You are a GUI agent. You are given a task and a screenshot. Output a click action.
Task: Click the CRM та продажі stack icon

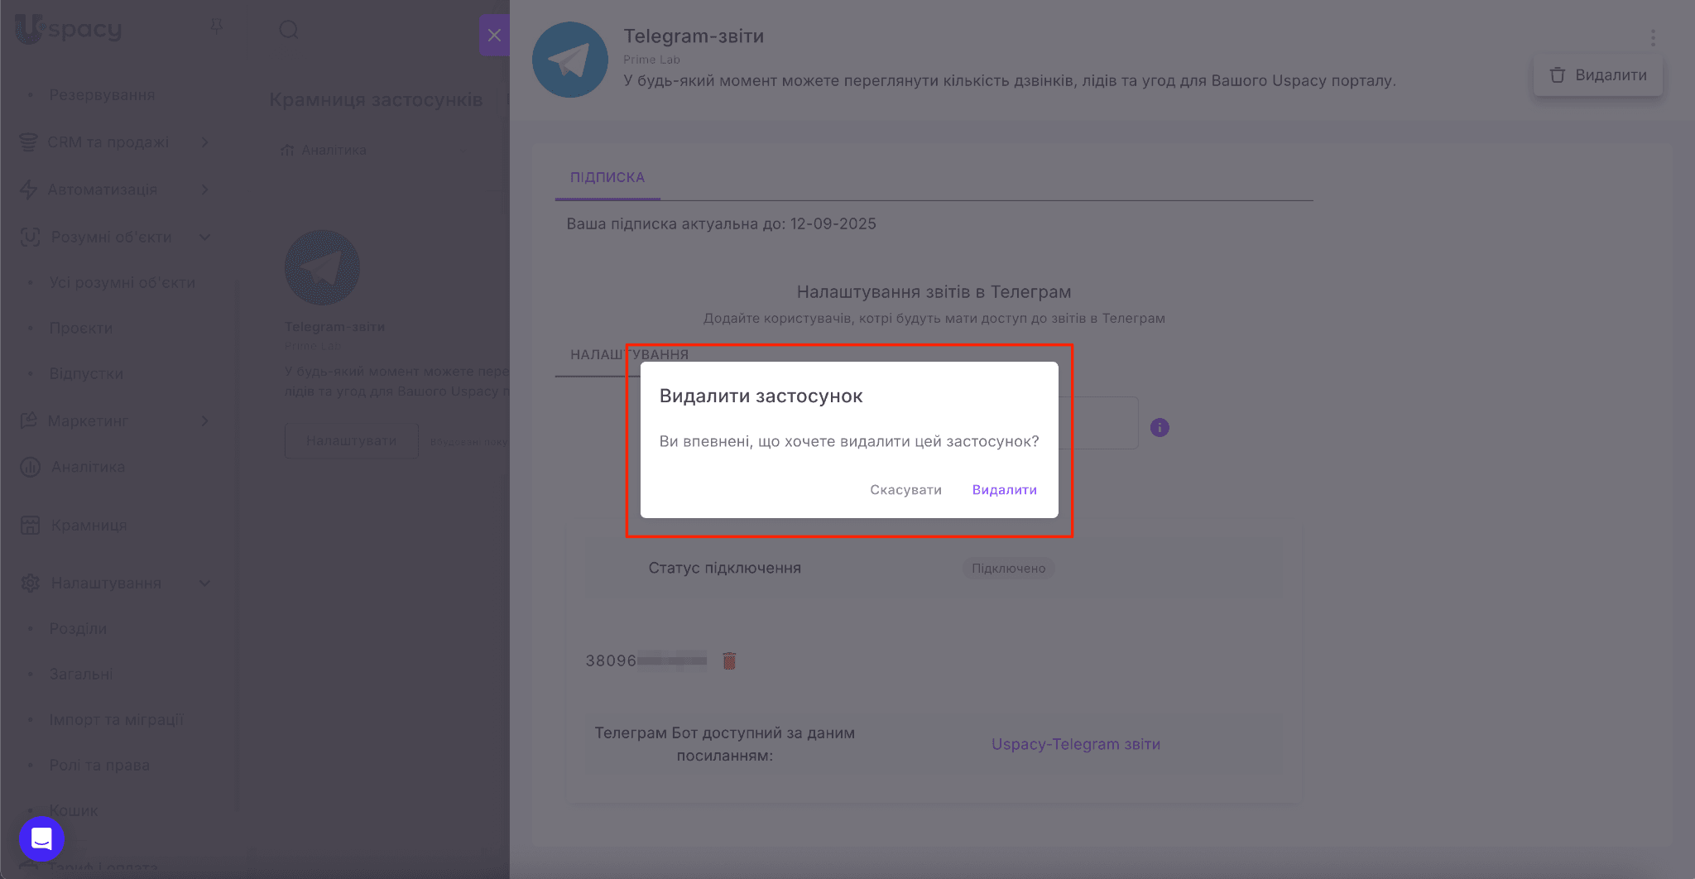tap(29, 142)
